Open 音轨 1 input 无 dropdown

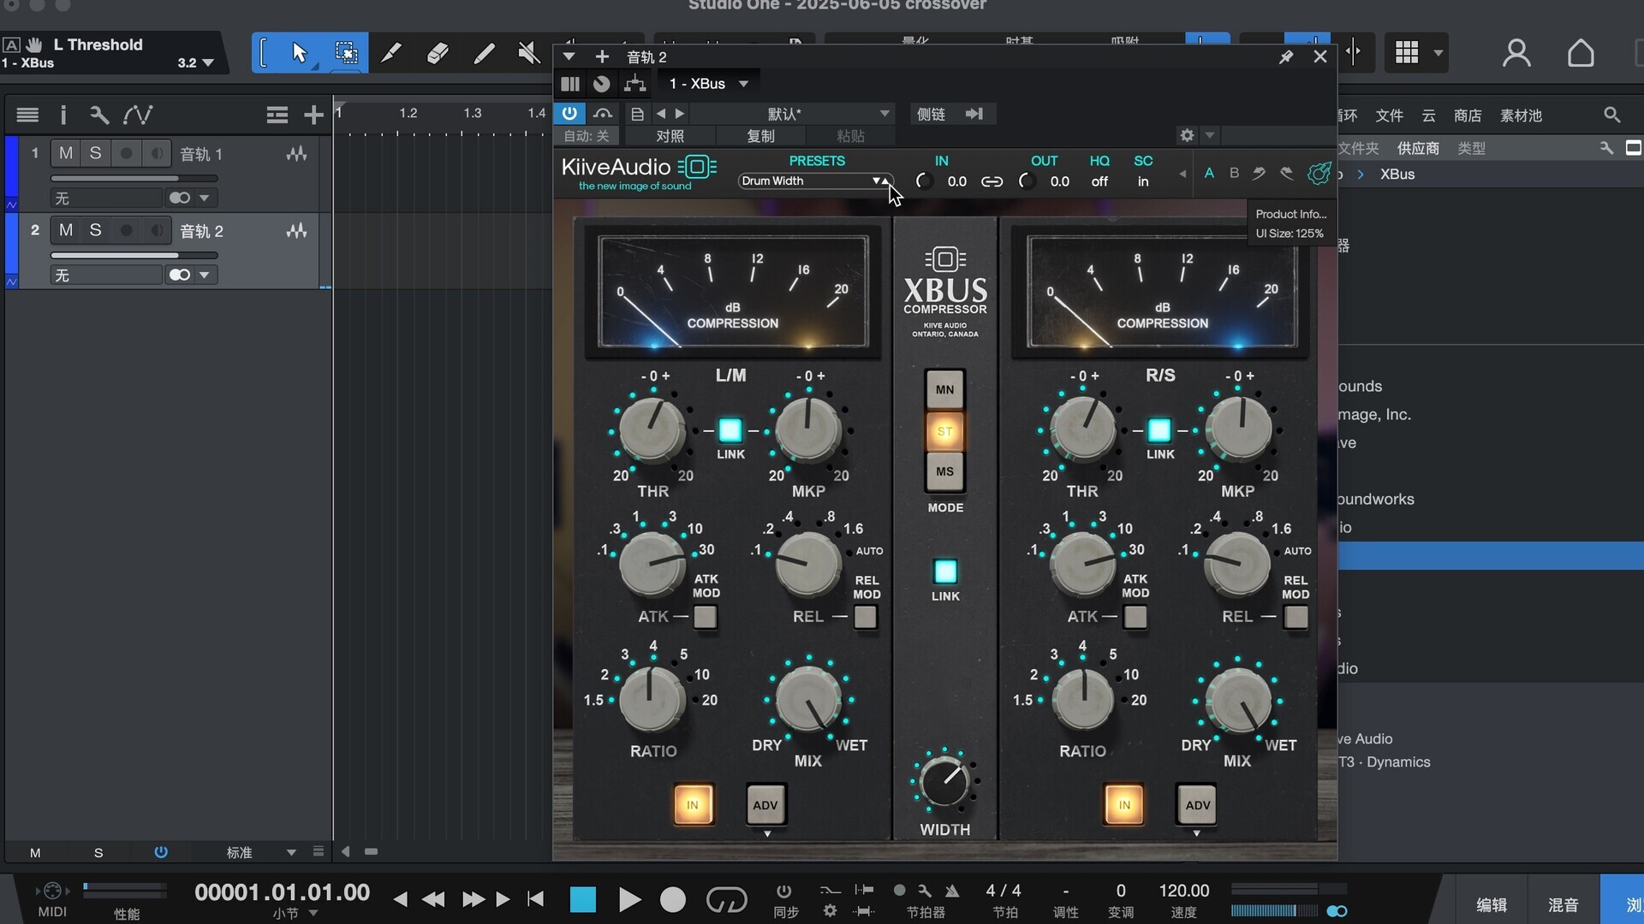point(107,198)
